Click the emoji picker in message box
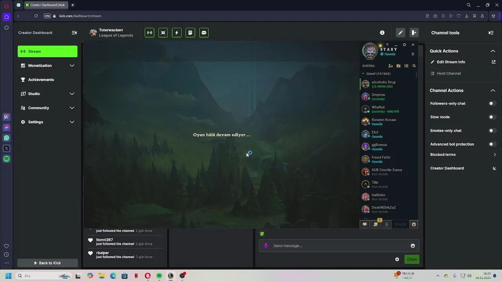The height and width of the screenshot is (282, 502). [413, 246]
